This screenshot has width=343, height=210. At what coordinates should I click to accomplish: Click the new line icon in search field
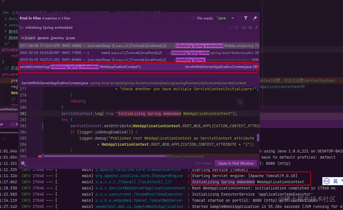pos(236,27)
